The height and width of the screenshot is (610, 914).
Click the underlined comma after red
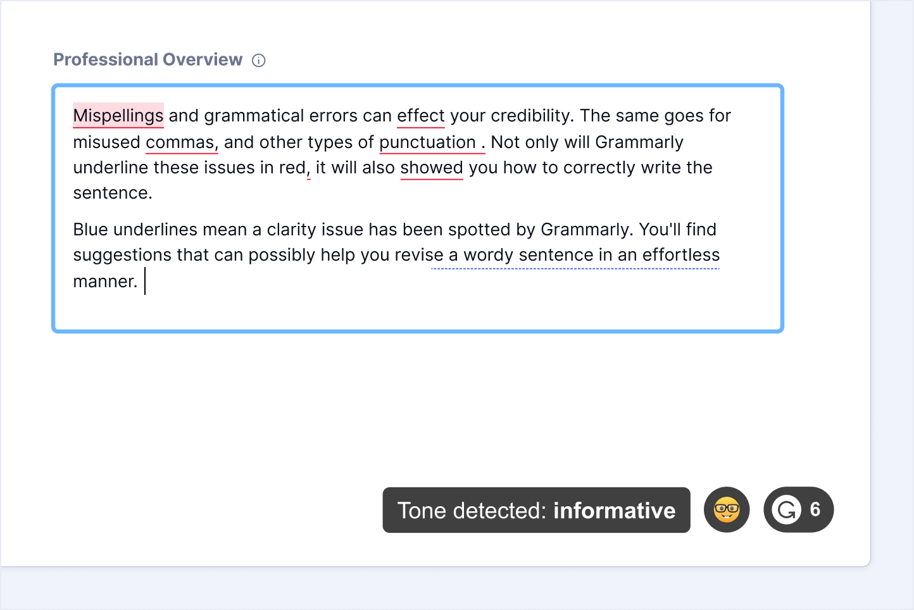pyautogui.click(x=308, y=172)
